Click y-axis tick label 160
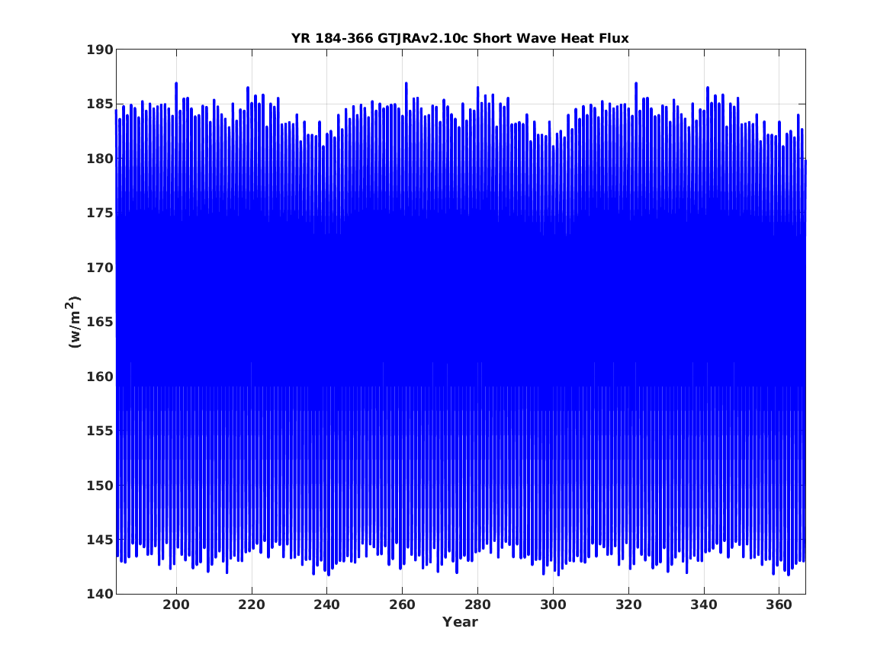890x667 pixels. coord(99,376)
